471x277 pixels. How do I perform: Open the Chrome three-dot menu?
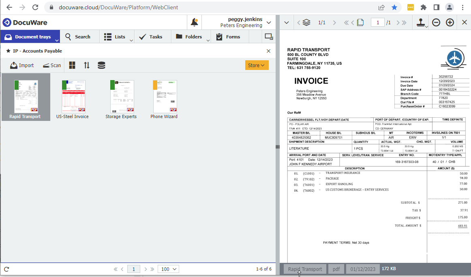coord(462,7)
